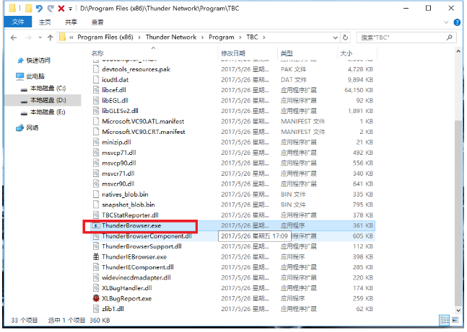Open the quick access toolbar dropdown arrow
This screenshot has width=467, height=332.
[71, 9]
